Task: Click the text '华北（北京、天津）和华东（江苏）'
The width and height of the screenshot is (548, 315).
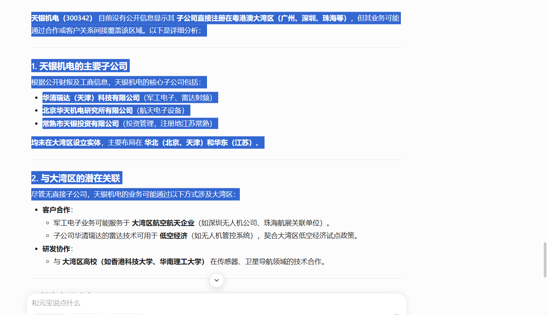Action: pos(200,143)
